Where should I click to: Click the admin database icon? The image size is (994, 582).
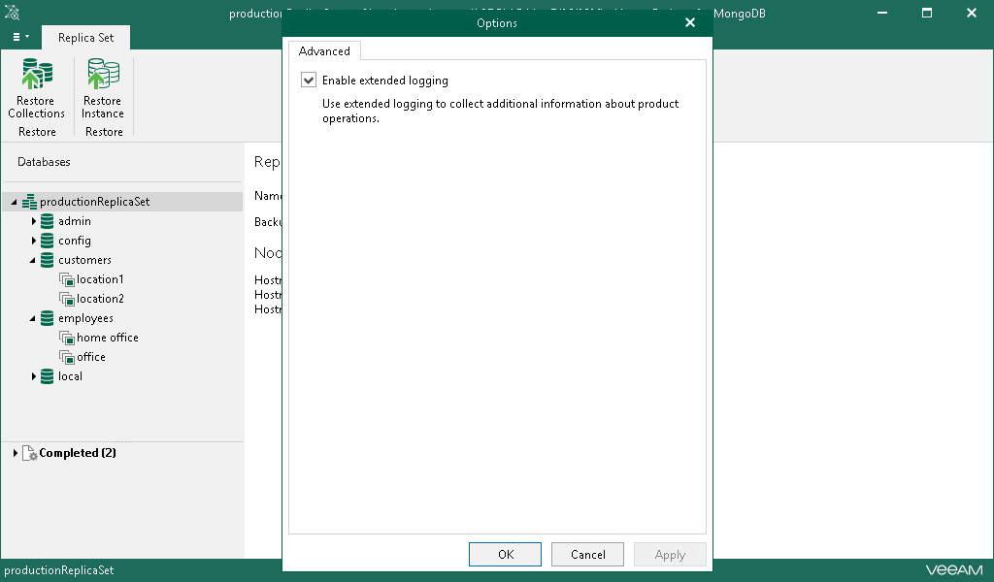[47, 221]
